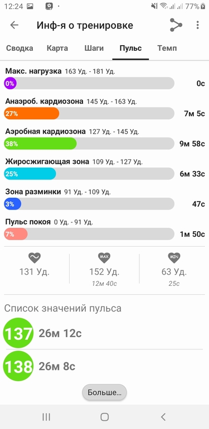Tap the Android recent apps button
The height and width of the screenshot is (429, 209).
46,417
